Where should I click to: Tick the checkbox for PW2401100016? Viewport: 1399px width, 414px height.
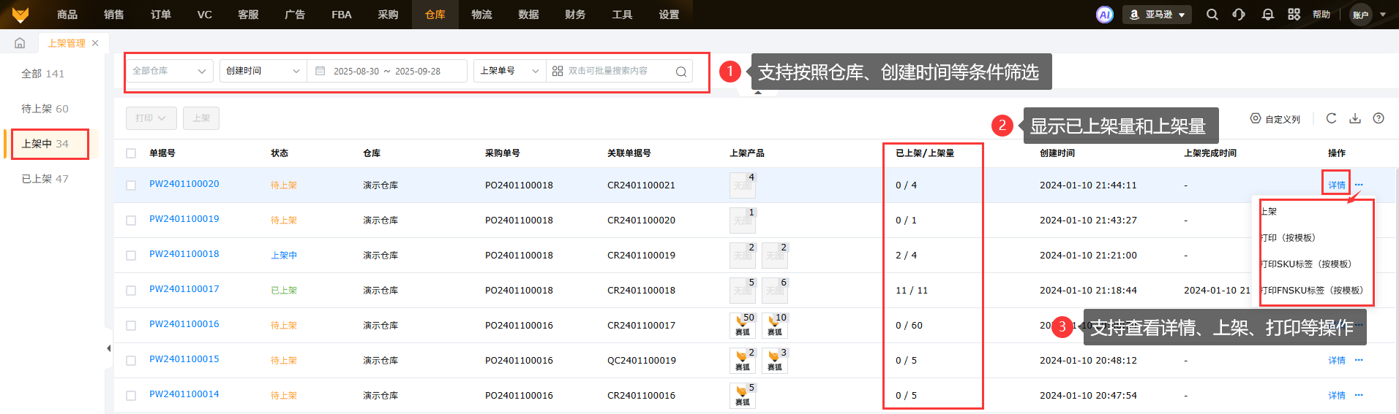click(x=131, y=326)
